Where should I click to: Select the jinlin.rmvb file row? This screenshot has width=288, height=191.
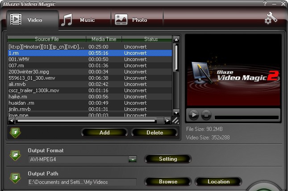tap(90, 109)
